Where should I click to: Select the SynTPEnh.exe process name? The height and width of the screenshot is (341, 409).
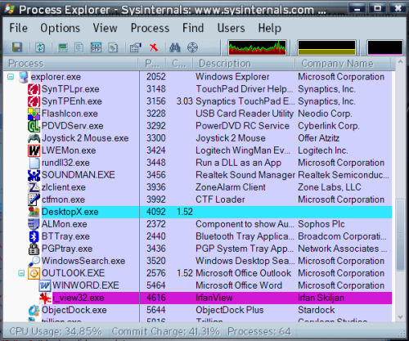pos(72,101)
